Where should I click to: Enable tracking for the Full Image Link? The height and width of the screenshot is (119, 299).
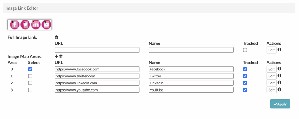pos(245,50)
